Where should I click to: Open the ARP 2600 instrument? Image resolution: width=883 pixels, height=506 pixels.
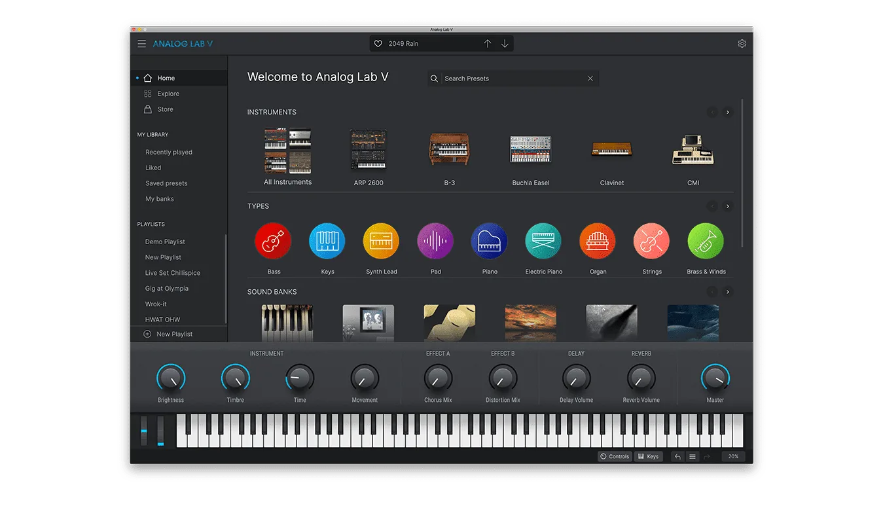tap(369, 151)
